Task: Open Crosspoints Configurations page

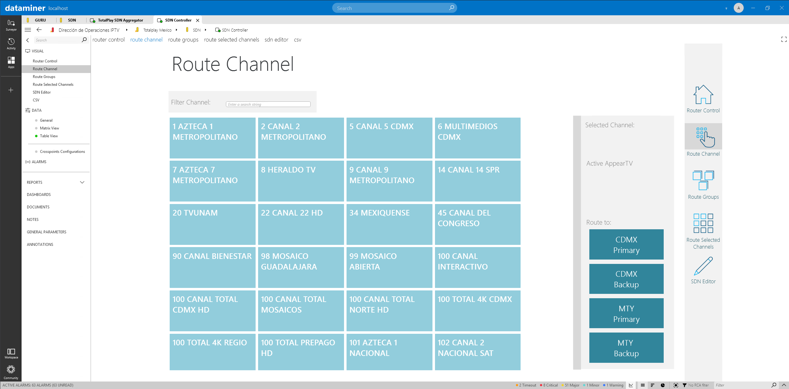Action: pyautogui.click(x=62, y=152)
